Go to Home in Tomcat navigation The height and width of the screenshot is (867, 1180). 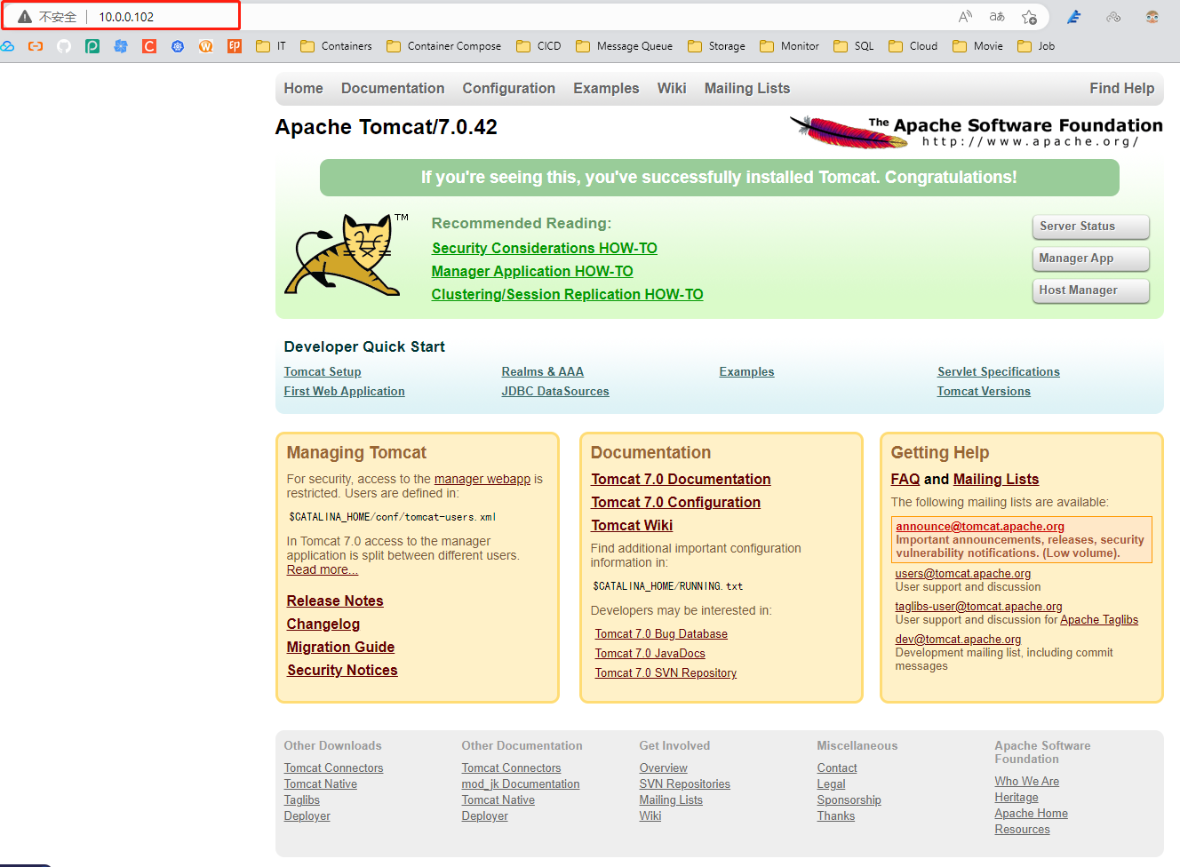click(x=303, y=88)
